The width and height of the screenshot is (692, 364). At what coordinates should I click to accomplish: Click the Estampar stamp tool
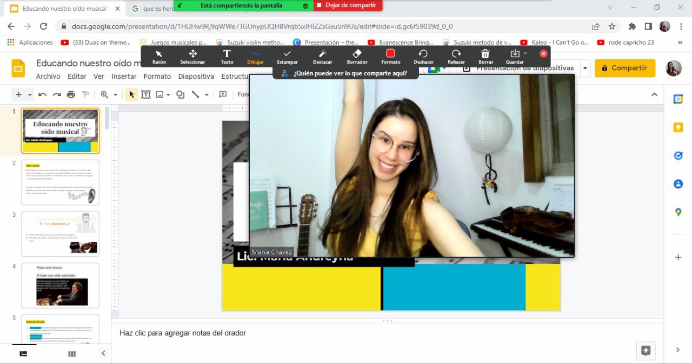[287, 56]
